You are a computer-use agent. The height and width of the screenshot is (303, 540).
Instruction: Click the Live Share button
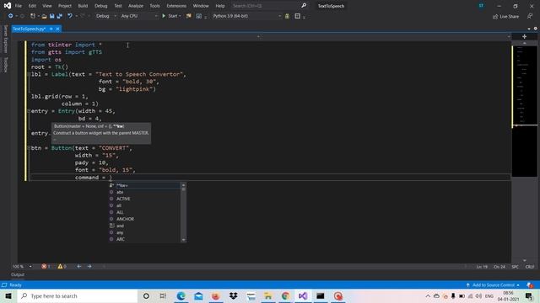click(505, 17)
